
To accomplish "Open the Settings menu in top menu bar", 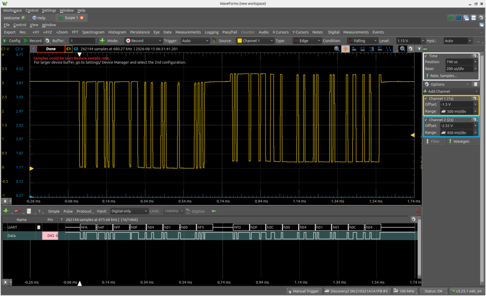I will click(49, 10).
